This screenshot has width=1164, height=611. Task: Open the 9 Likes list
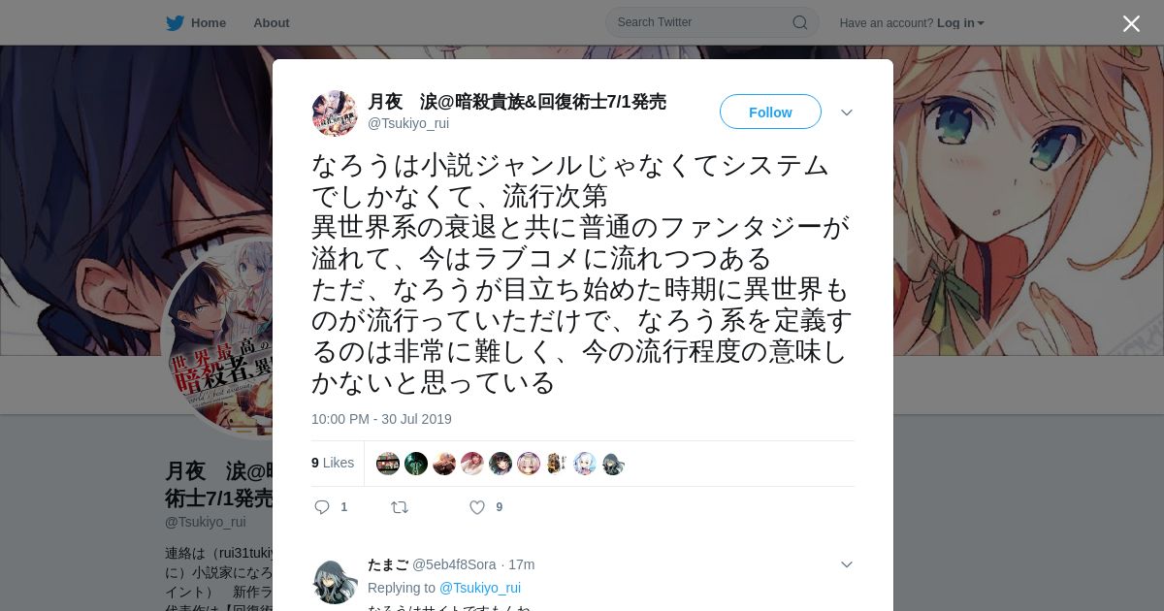pos(333,463)
